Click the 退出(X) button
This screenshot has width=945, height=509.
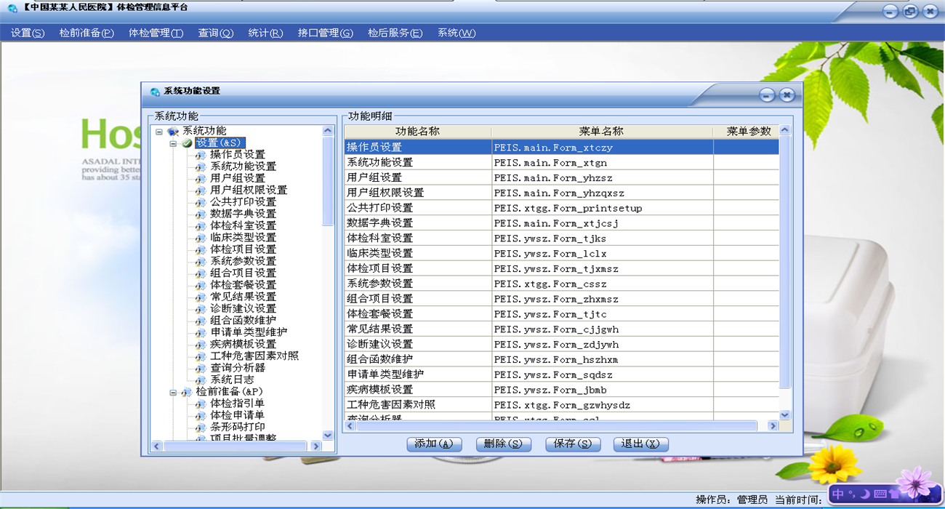point(640,444)
